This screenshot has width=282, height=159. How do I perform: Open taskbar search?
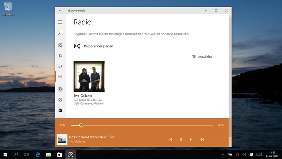click(16, 155)
